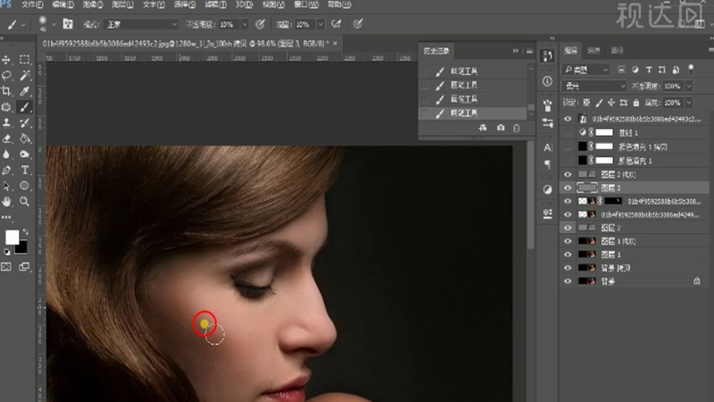Image resolution: width=714 pixels, height=402 pixels.
Task: Hide the 图层 1 layer
Action: [568, 255]
